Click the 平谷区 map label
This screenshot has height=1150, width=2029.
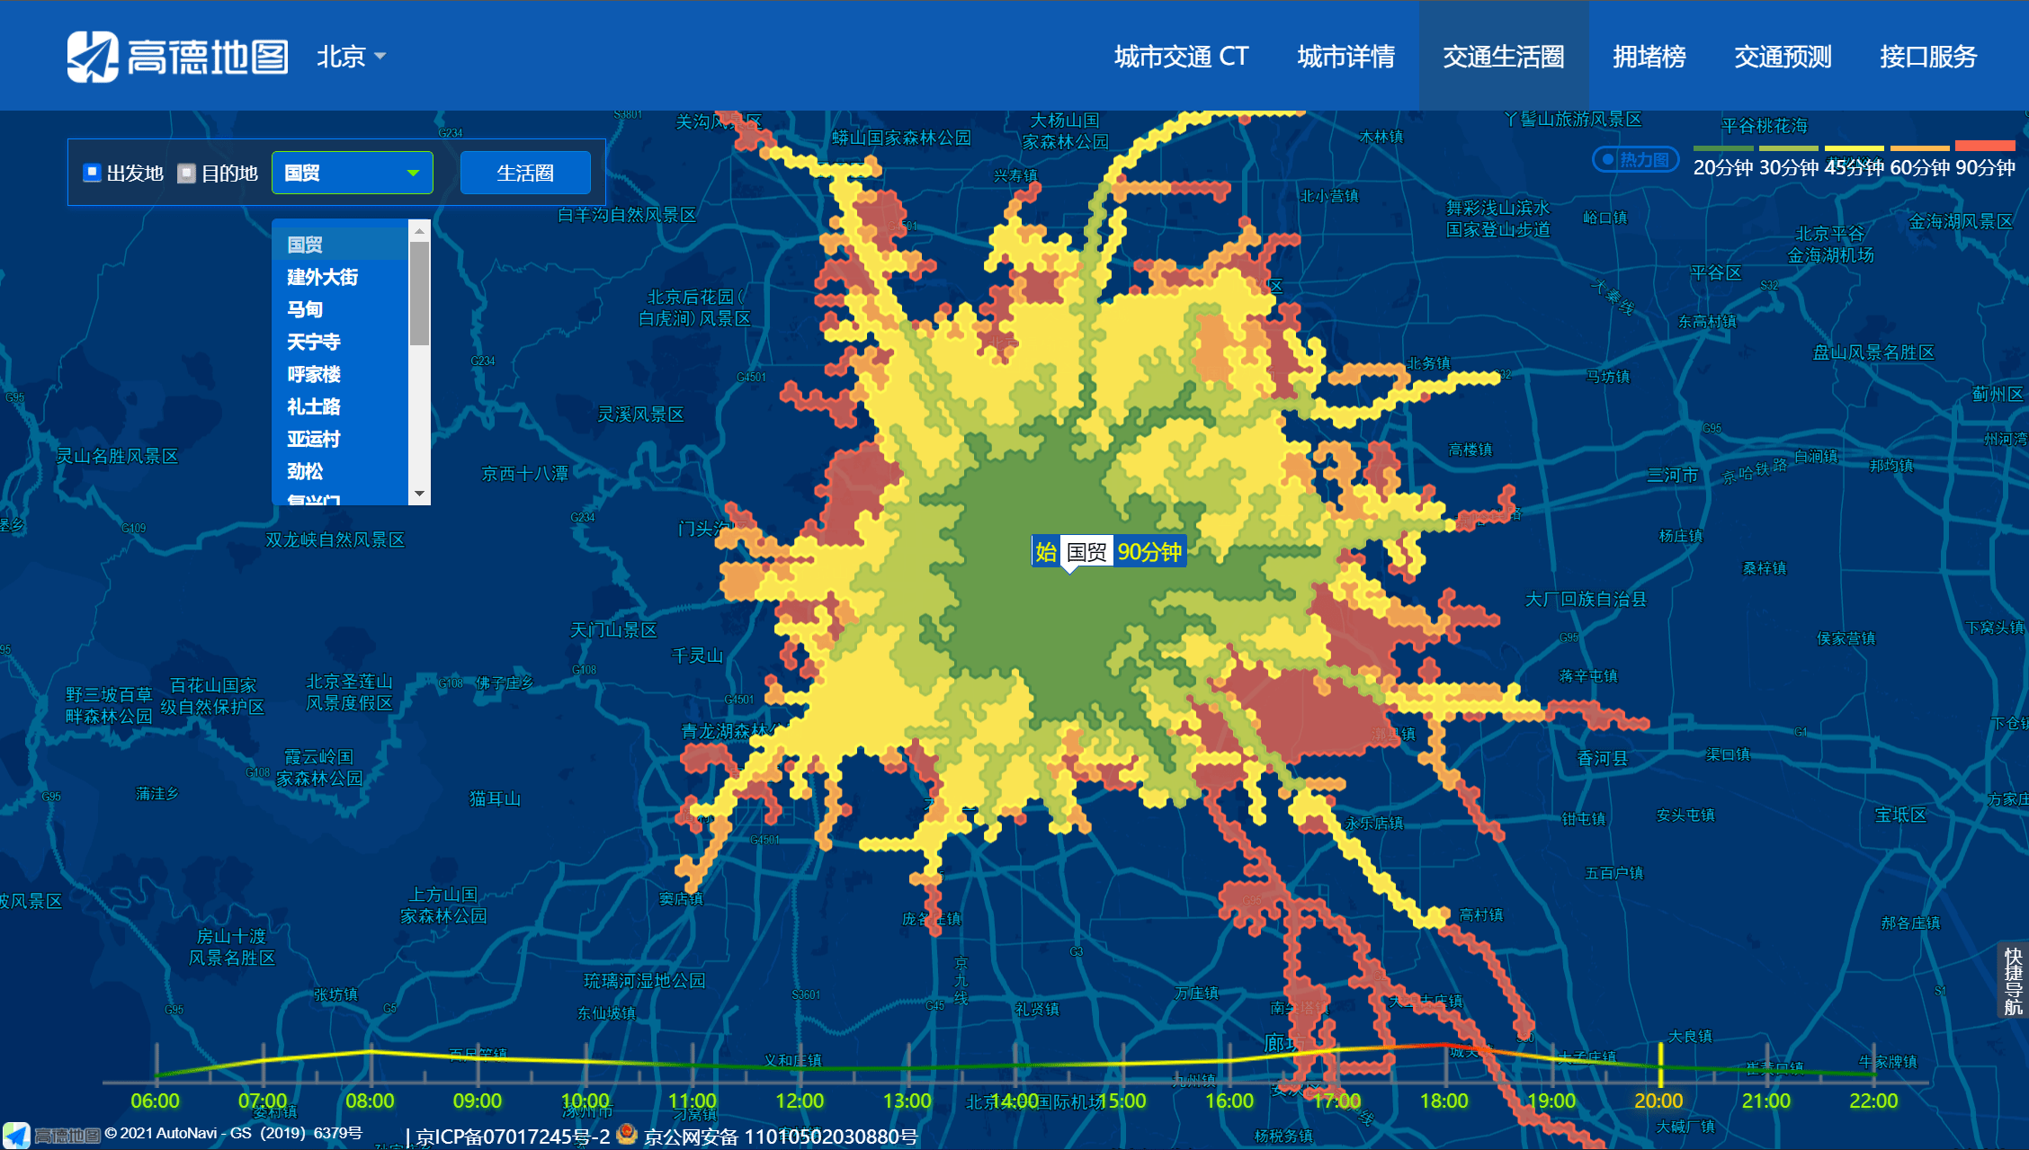(x=1716, y=272)
